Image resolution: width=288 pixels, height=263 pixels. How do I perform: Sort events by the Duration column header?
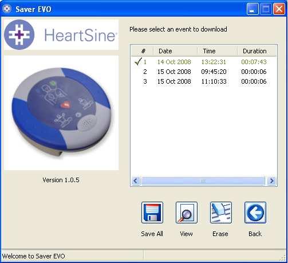[257, 51]
